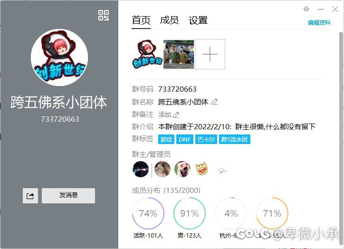The image size is (344, 249).
Task: Click the 群名称 value in details
Action: click(x=183, y=102)
